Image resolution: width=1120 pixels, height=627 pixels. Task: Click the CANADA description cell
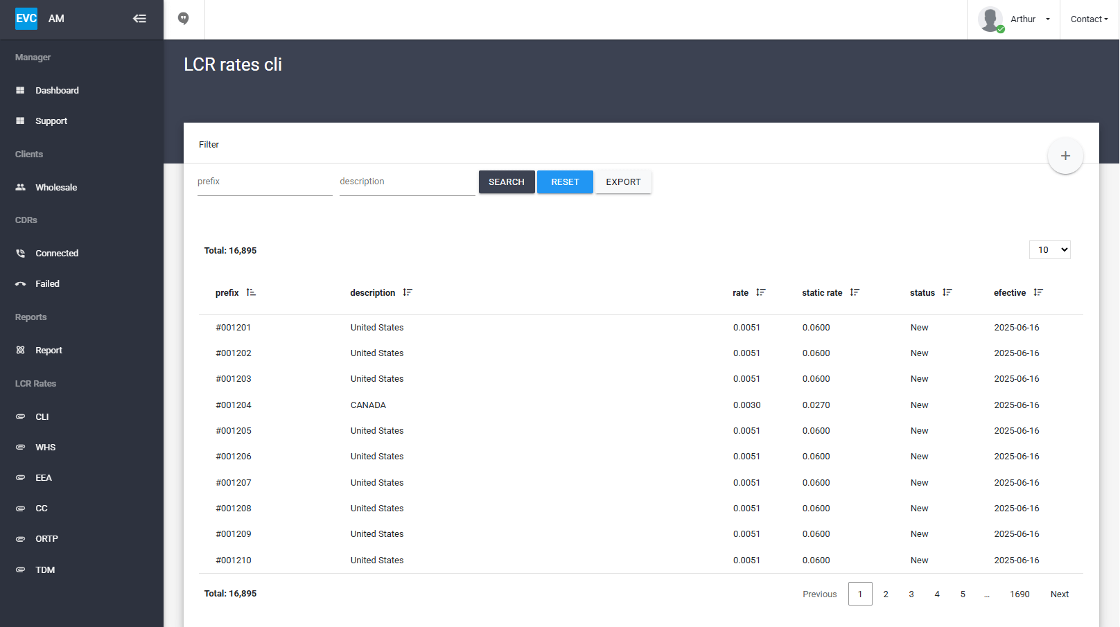368,405
